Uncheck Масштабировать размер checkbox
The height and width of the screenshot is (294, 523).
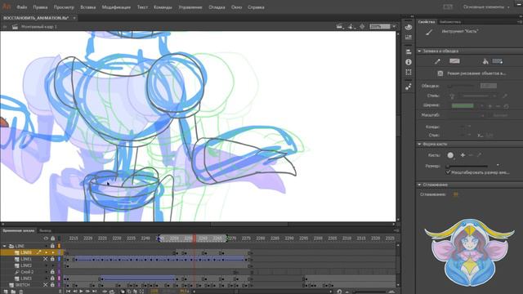point(448,172)
